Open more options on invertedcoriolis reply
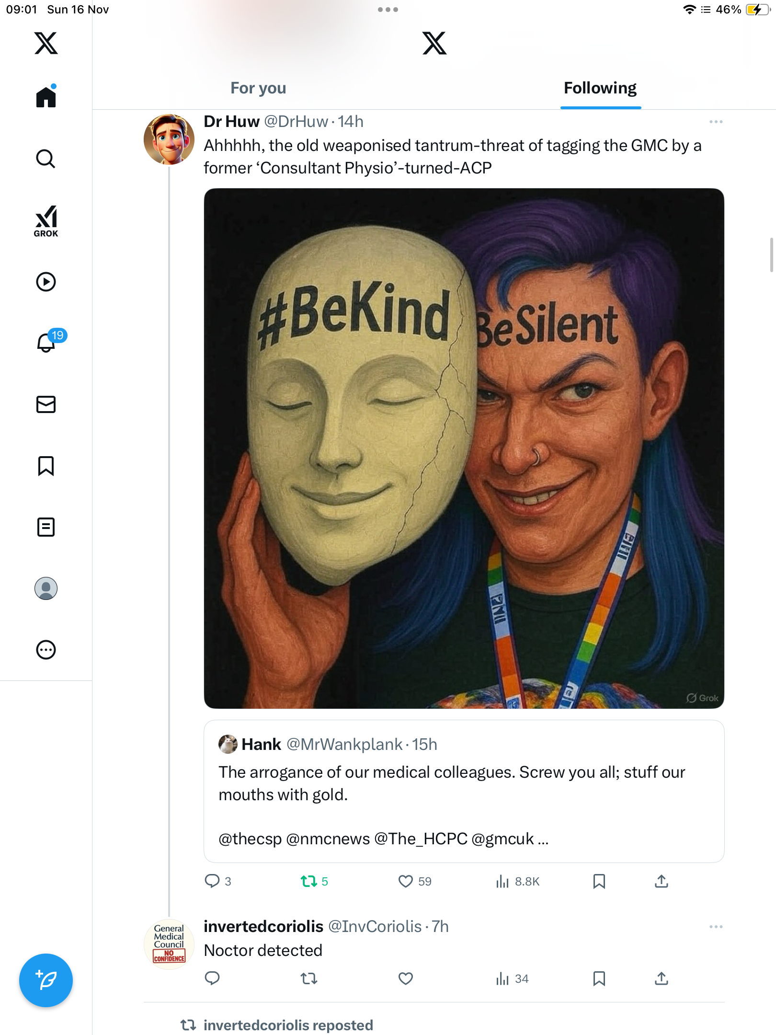 716,927
